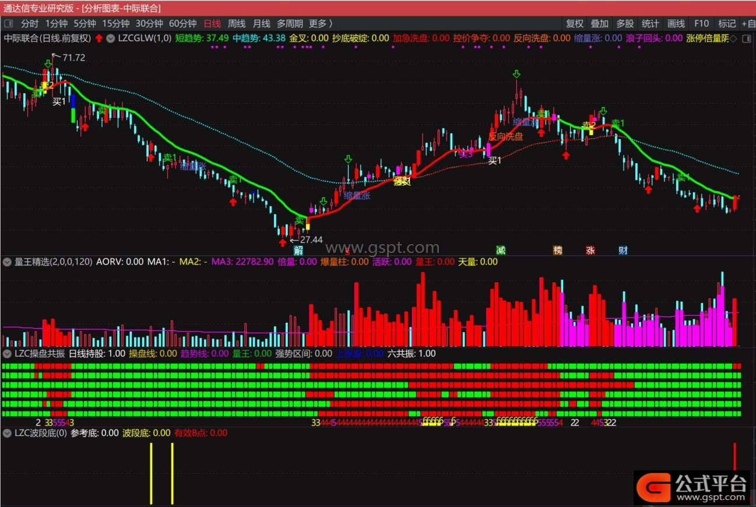
Task: Click the green down arrow above the chart peak
Action: (x=516, y=74)
